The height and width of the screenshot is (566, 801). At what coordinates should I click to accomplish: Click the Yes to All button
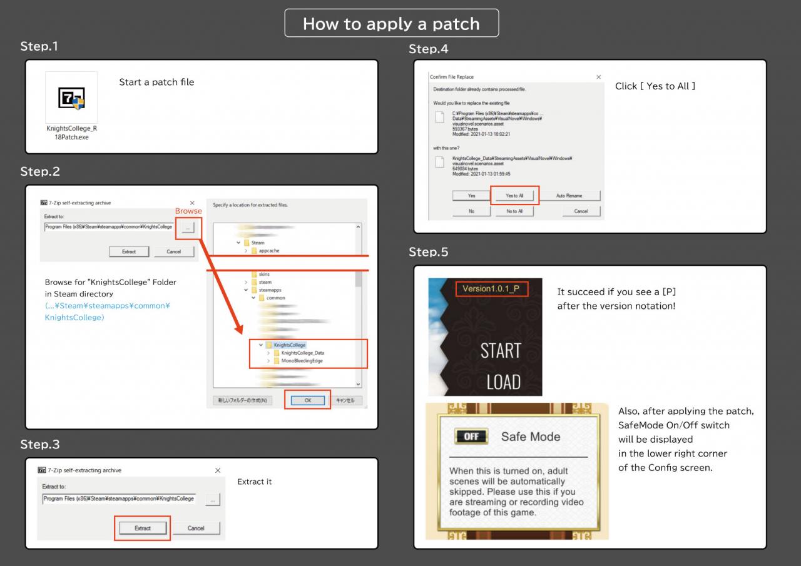click(514, 196)
